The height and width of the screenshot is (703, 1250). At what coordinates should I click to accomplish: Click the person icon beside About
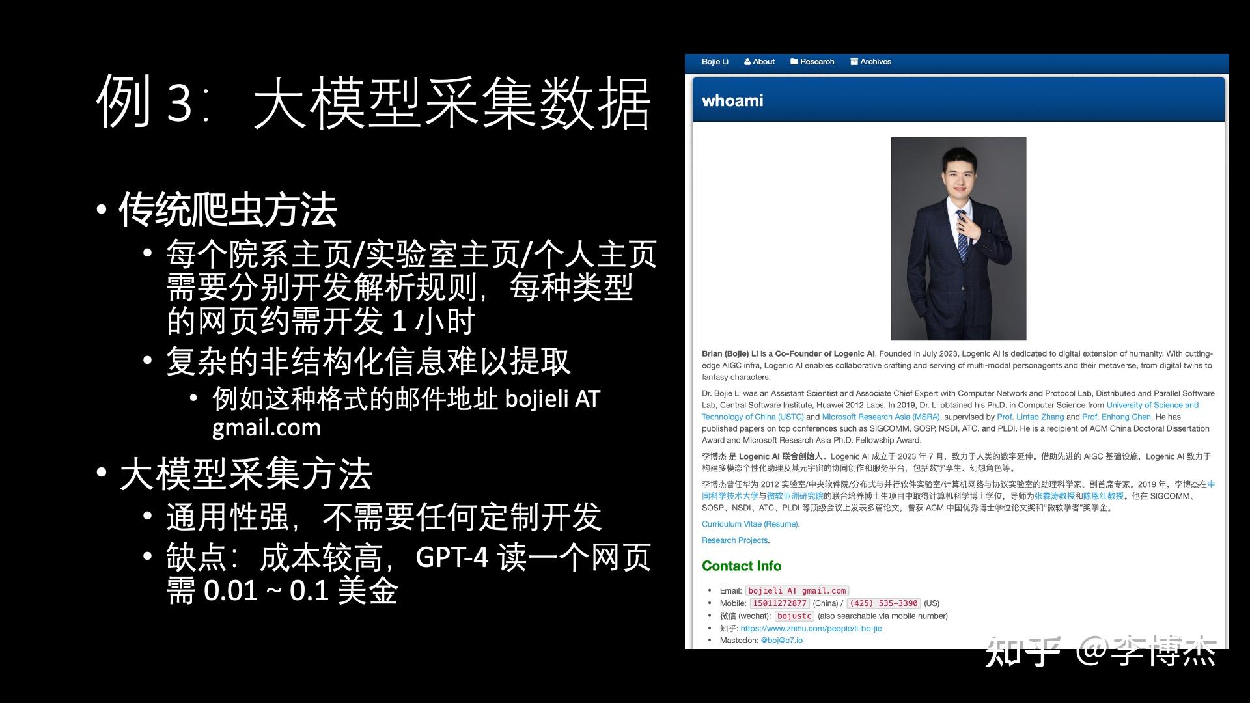(747, 62)
